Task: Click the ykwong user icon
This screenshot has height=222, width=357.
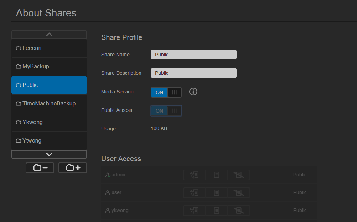Action: (108, 210)
